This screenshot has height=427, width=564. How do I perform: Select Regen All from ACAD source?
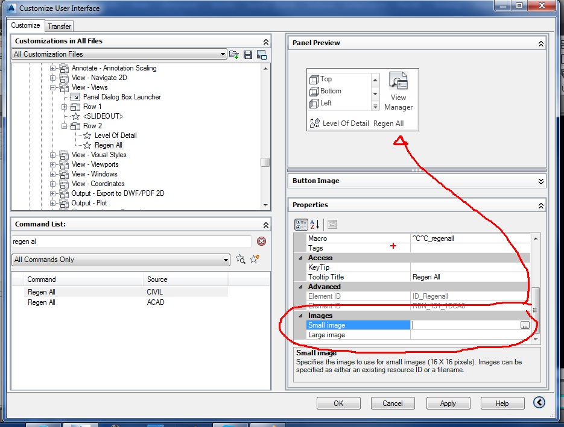coord(126,302)
